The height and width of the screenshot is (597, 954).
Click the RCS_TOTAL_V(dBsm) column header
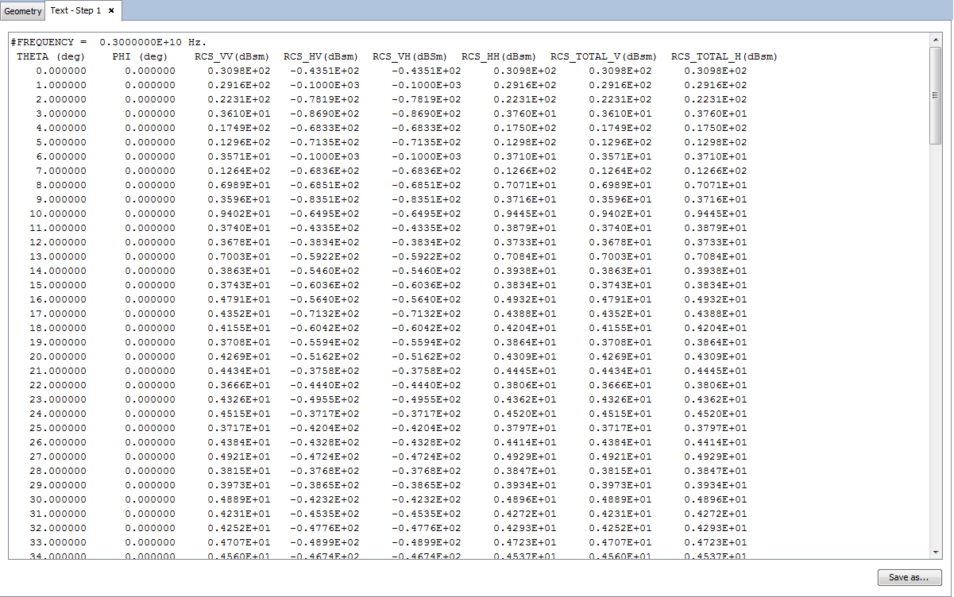[x=604, y=56]
